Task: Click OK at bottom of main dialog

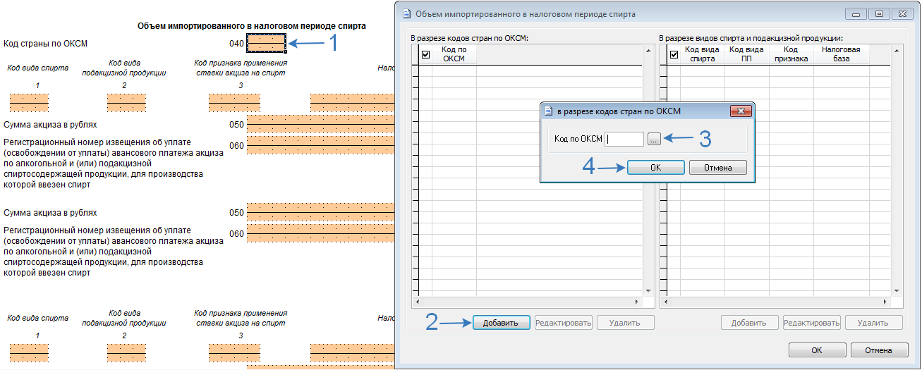Action: pyautogui.click(x=816, y=350)
